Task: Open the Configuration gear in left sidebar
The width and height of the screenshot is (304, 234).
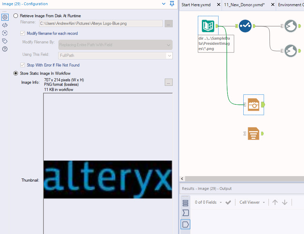Action: (x=4, y=17)
